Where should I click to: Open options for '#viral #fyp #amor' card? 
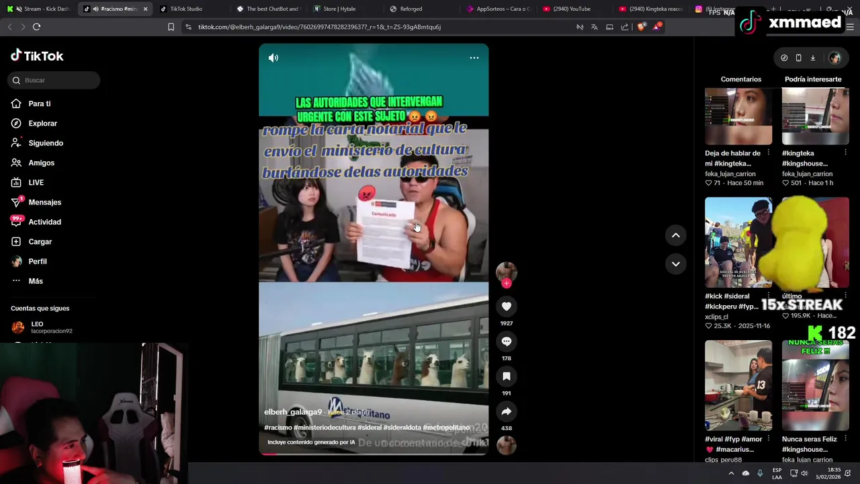[x=769, y=439]
